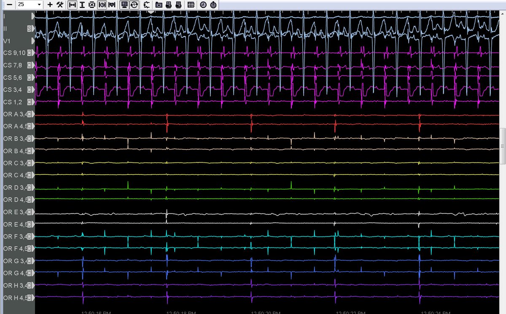The height and width of the screenshot is (314, 506).
Task: Toggle the C box on CS 7,8
Action: click(29, 65)
